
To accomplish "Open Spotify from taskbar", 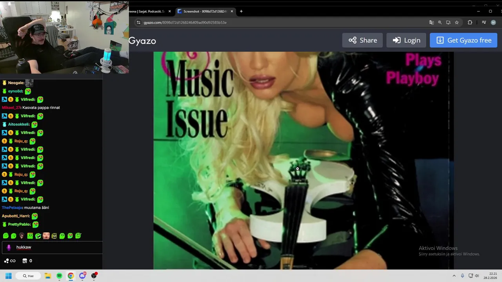I will click(59, 276).
